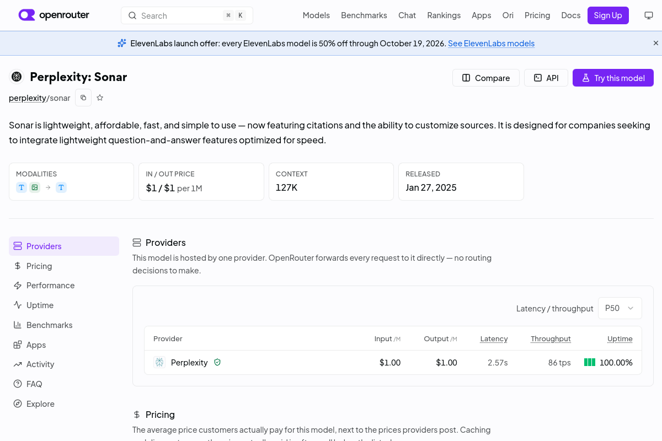This screenshot has width=662, height=441.
Task: Click the OpenRouter logo in the header
Action: coord(54,15)
